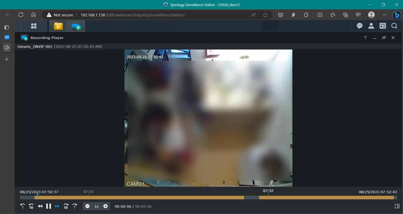This screenshot has width=403, height=214.
Task: Increase playback speed with plus button
Action: tap(105, 206)
